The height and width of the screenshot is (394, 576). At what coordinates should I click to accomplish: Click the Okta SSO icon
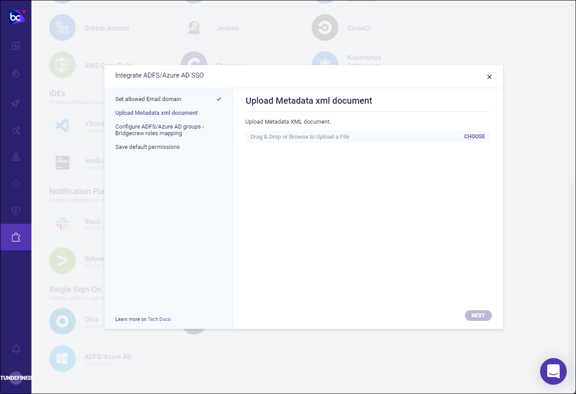coord(62,321)
